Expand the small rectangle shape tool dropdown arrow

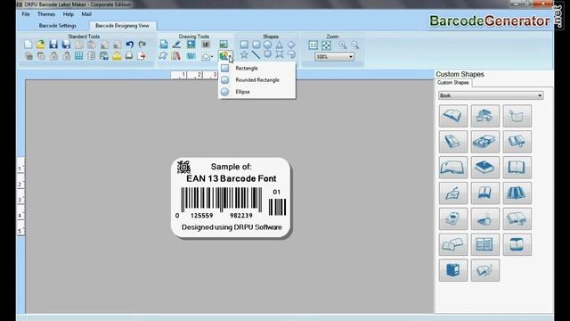point(212,56)
